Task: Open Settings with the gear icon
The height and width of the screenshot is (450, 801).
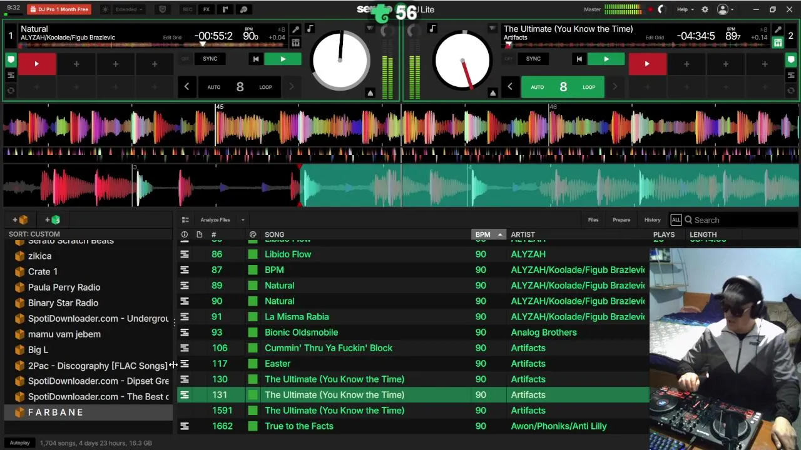Action: pyautogui.click(x=705, y=9)
